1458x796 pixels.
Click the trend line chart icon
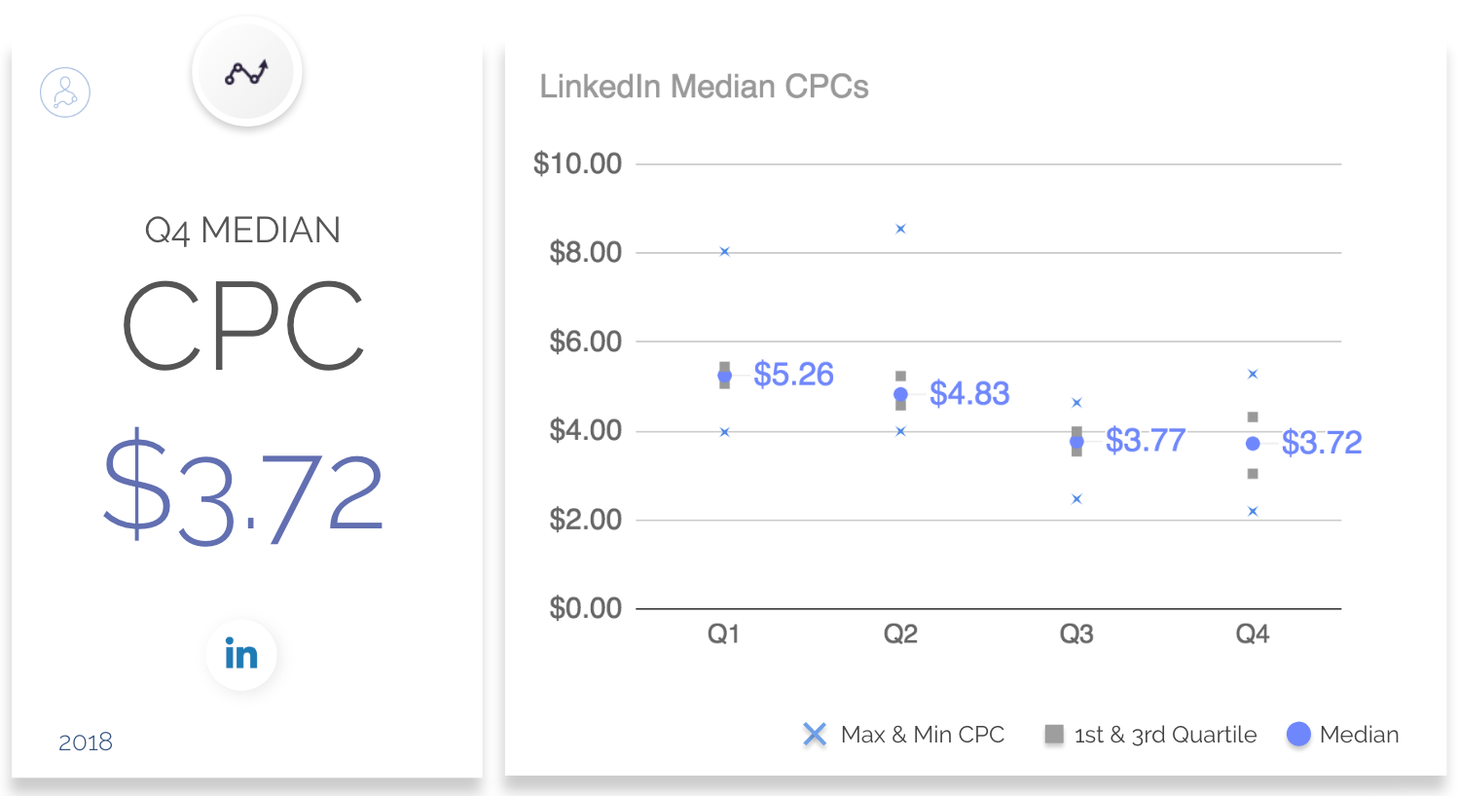pyautogui.click(x=247, y=72)
